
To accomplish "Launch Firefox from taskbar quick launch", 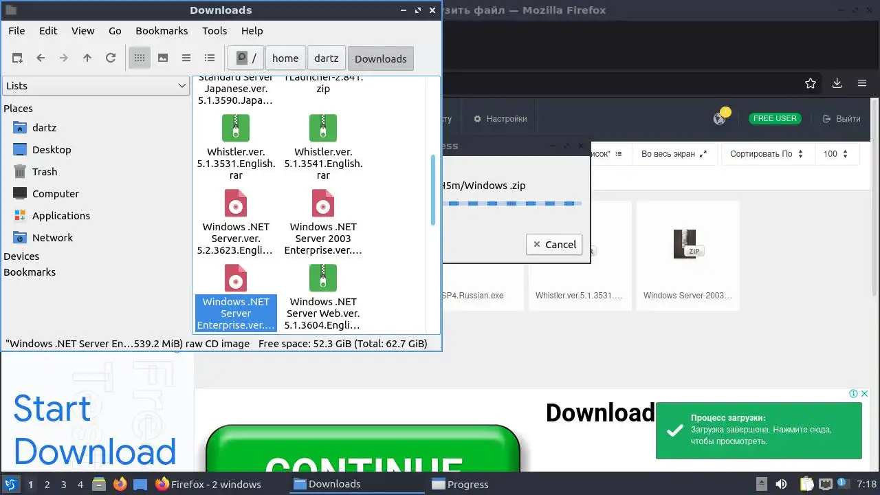I will [x=120, y=484].
